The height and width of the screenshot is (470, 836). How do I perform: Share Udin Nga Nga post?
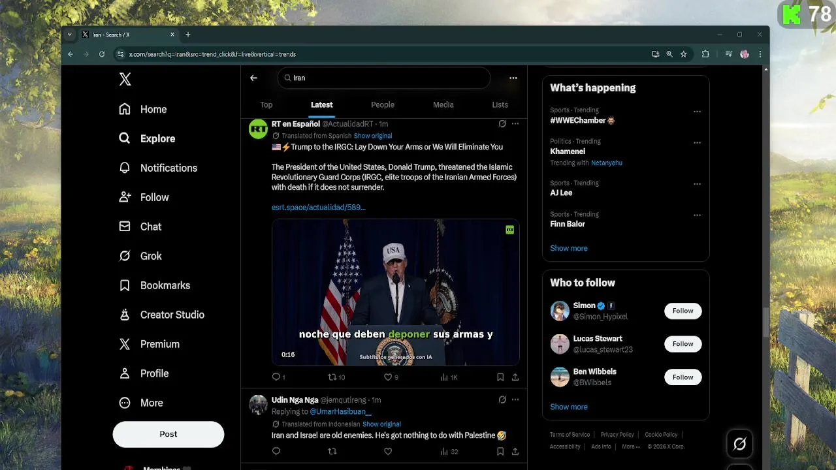click(515, 452)
